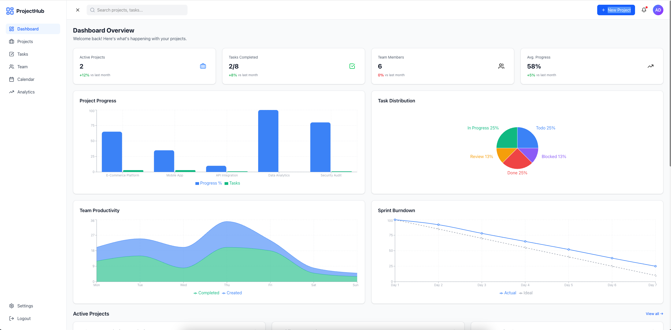Follow the View all link
The width and height of the screenshot is (671, 330).
(654, 314)
